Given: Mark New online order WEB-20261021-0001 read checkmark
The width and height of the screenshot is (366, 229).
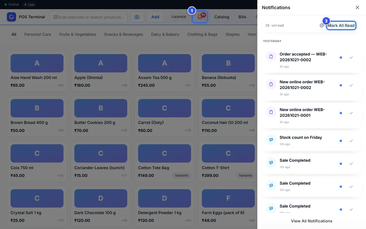Looking at the screenshot, I should [x=351, y=113].
